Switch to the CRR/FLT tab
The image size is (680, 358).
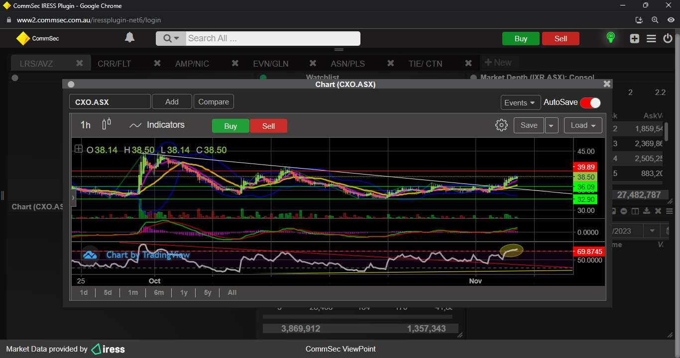pyautogui.click(x=114, y=64)
